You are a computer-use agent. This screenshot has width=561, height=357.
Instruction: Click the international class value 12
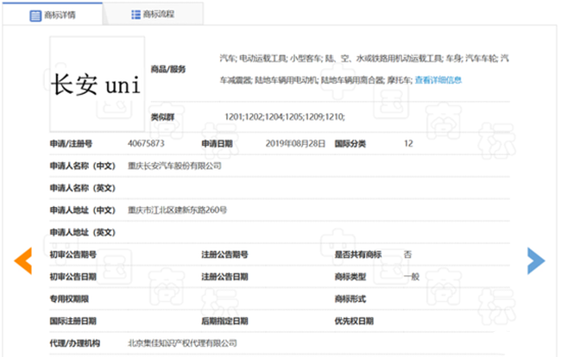[x=408, y=144]
